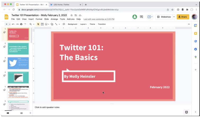Add a comment from the toolbar
The height and width of the screenshot is (118, 200).
pos(64,24)
